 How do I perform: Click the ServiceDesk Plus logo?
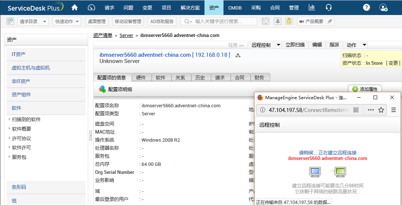coord(35,7)
